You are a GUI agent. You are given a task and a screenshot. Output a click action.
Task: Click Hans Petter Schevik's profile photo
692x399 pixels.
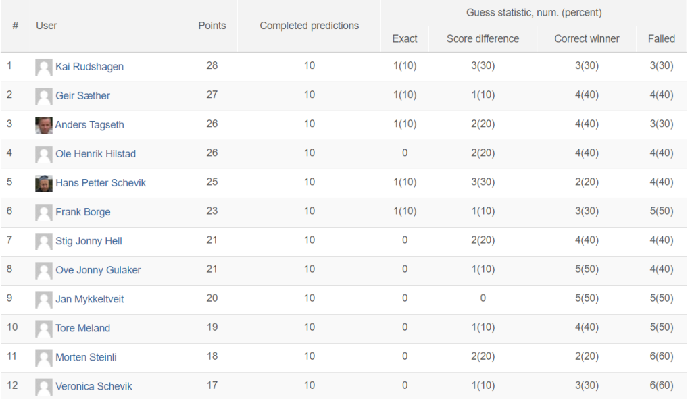[44, 184]
